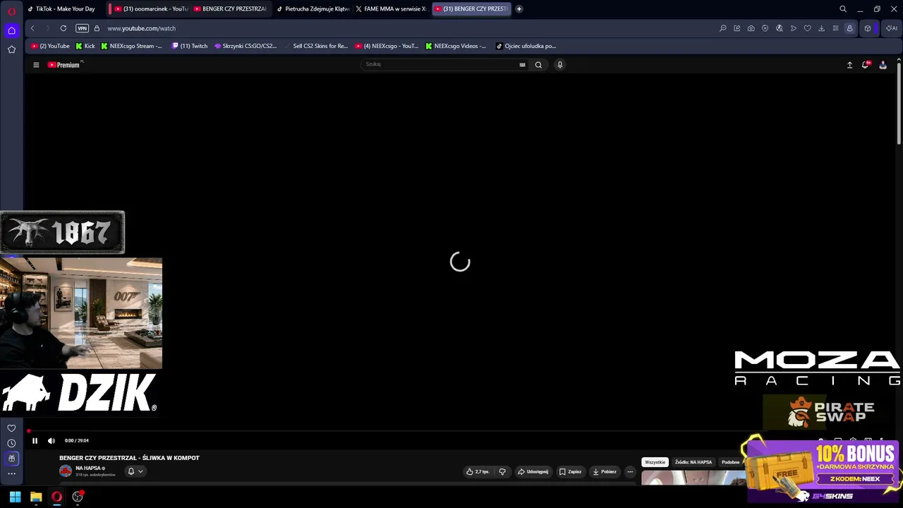Reload the current YouTube page
Viewport: 903px width, 508px height.
63,28
